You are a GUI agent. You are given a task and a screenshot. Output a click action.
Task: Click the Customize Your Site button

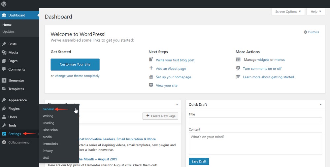pos(75,64)
